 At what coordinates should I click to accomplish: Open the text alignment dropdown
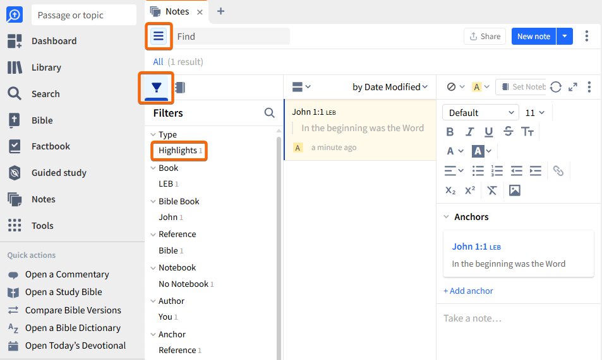[x=454, y=171]
